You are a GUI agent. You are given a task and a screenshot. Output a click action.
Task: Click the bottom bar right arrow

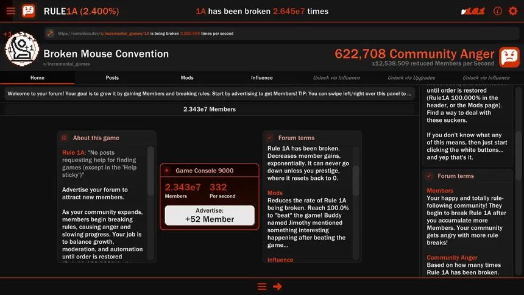[277, 286]
